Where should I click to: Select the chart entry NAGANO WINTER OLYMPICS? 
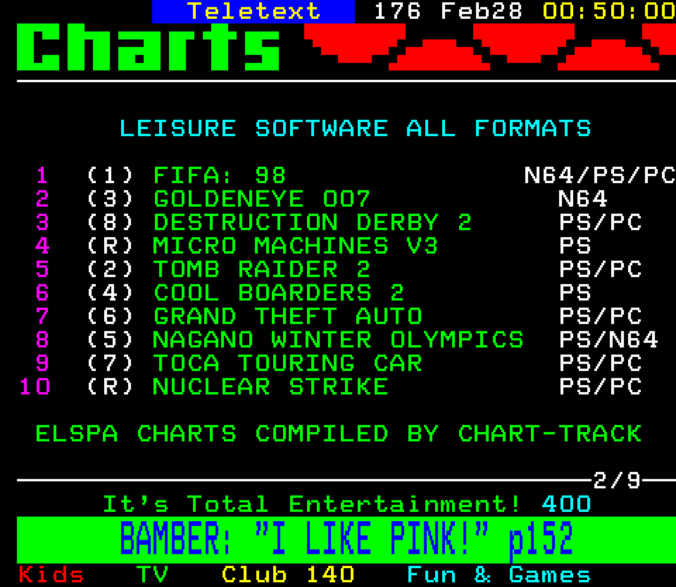(338, 340)
